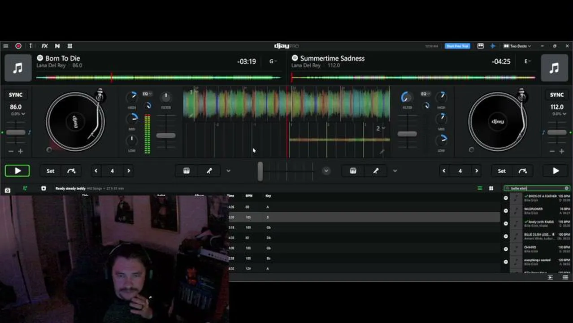Nudge left deck pitch down with minus

(11, 151)
